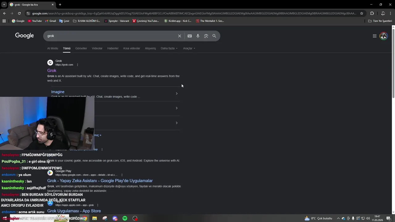Open Spotify from the taskbar

[125, 218]
